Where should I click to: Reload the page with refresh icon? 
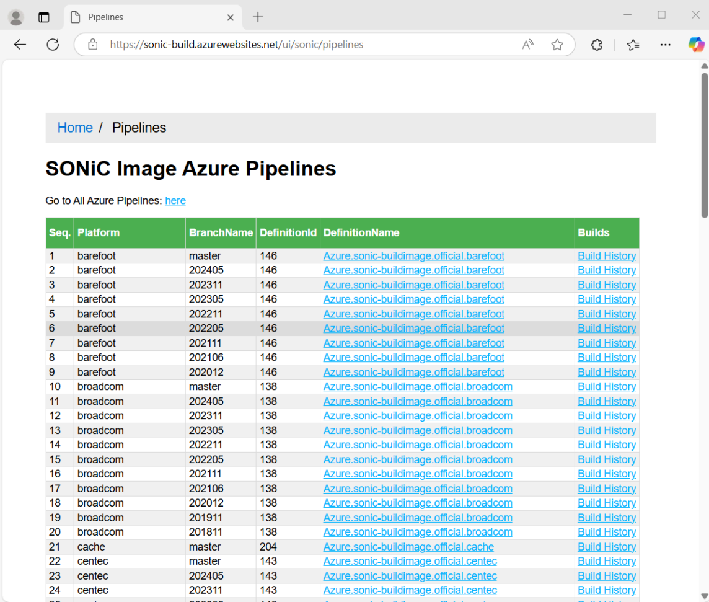coord(53,45)
